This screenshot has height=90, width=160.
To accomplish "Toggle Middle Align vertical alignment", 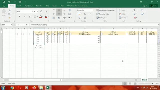I will (59, 10).
